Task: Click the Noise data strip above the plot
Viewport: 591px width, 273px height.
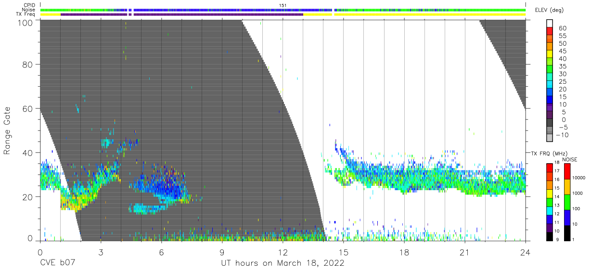Action: click(x=283, y=10)
